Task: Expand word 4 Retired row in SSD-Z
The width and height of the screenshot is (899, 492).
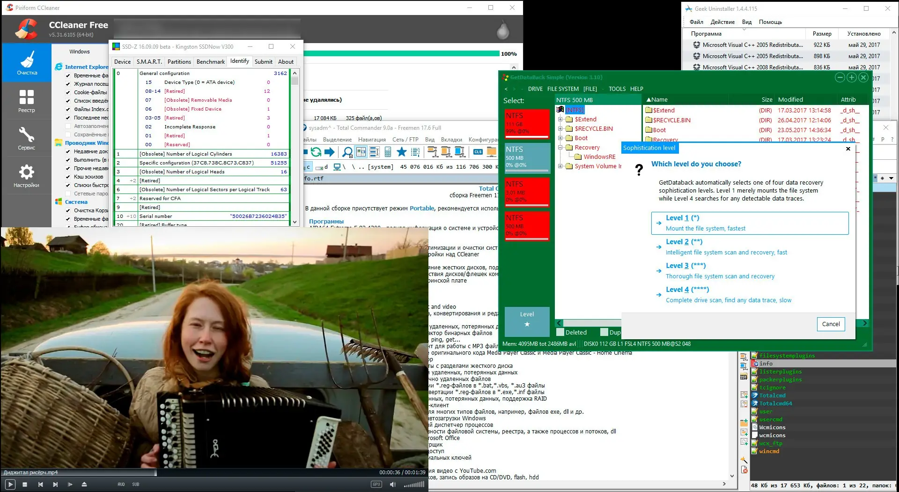Action: pyautogui.click(x=133, y=181)
